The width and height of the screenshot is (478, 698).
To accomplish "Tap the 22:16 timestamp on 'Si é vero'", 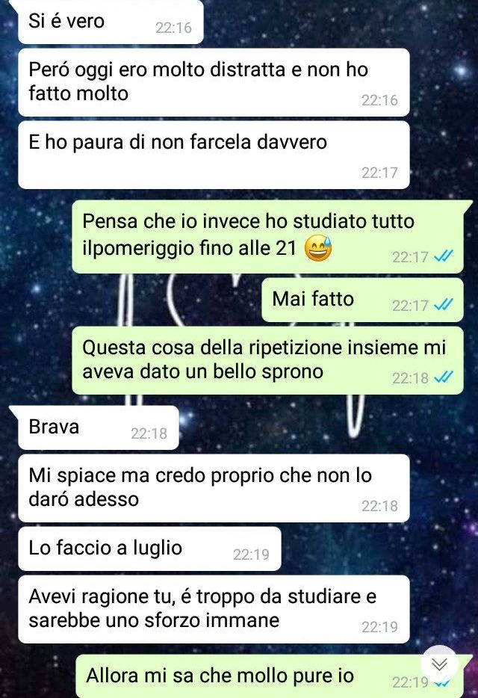I will 173,28.
